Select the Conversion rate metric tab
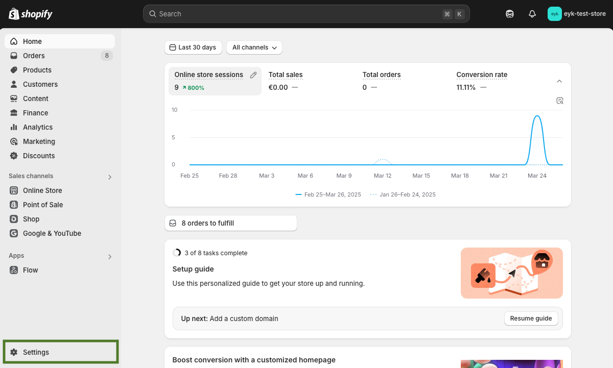The width and height of the screenshot is (613, 368). [x=497, y=81]
